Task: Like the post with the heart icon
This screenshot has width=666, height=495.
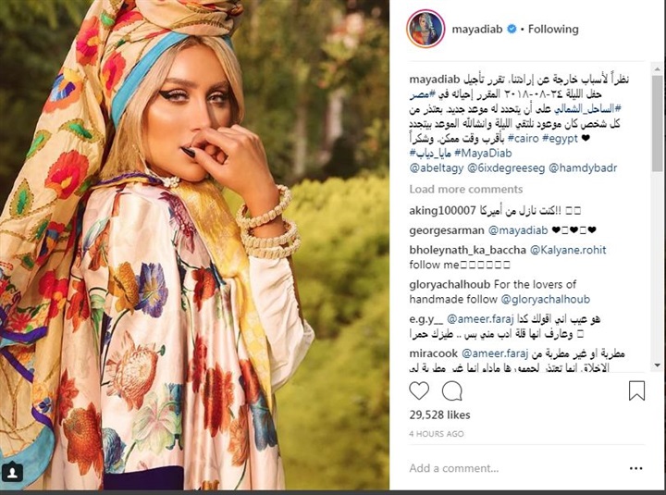Action: tap(419, 390)
